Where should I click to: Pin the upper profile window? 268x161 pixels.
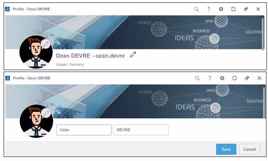(246, 9)
